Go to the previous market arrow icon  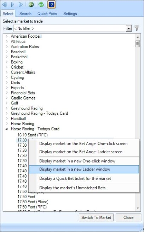click(x=5, y=5)
